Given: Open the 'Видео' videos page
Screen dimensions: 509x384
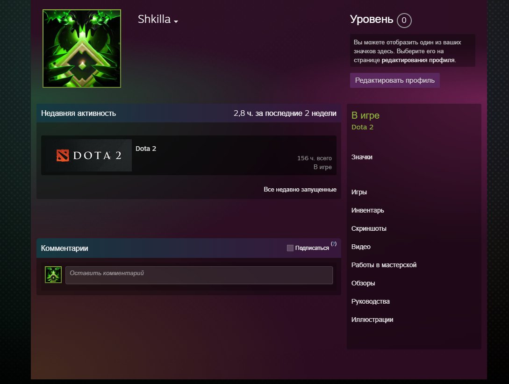Looking at the screenshot, I should click(x=361, y=247).
